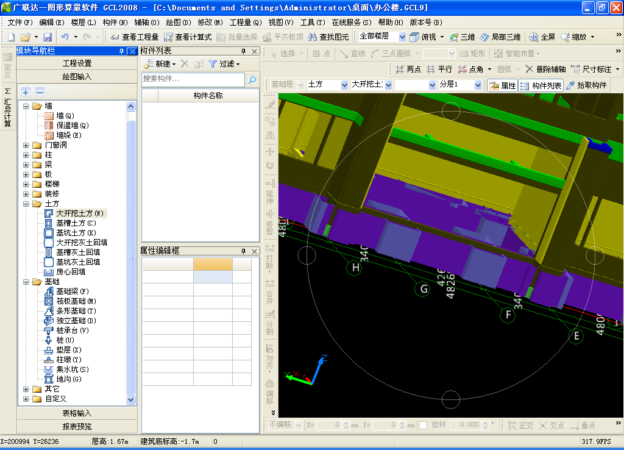
Task: Expand the 柱 tree folder
Action: tap(26, 155)
